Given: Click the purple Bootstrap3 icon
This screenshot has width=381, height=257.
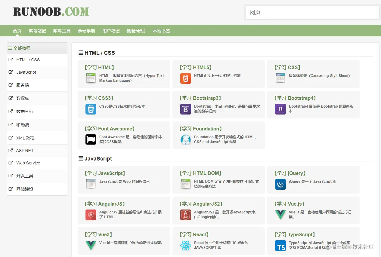Looking at the screenshot, I should 186,109.
